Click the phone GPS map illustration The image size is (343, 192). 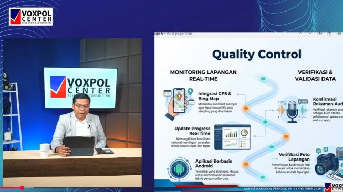click(x=179, y=104)
